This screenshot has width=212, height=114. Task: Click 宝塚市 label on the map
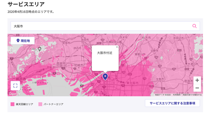tap(66, 43)
